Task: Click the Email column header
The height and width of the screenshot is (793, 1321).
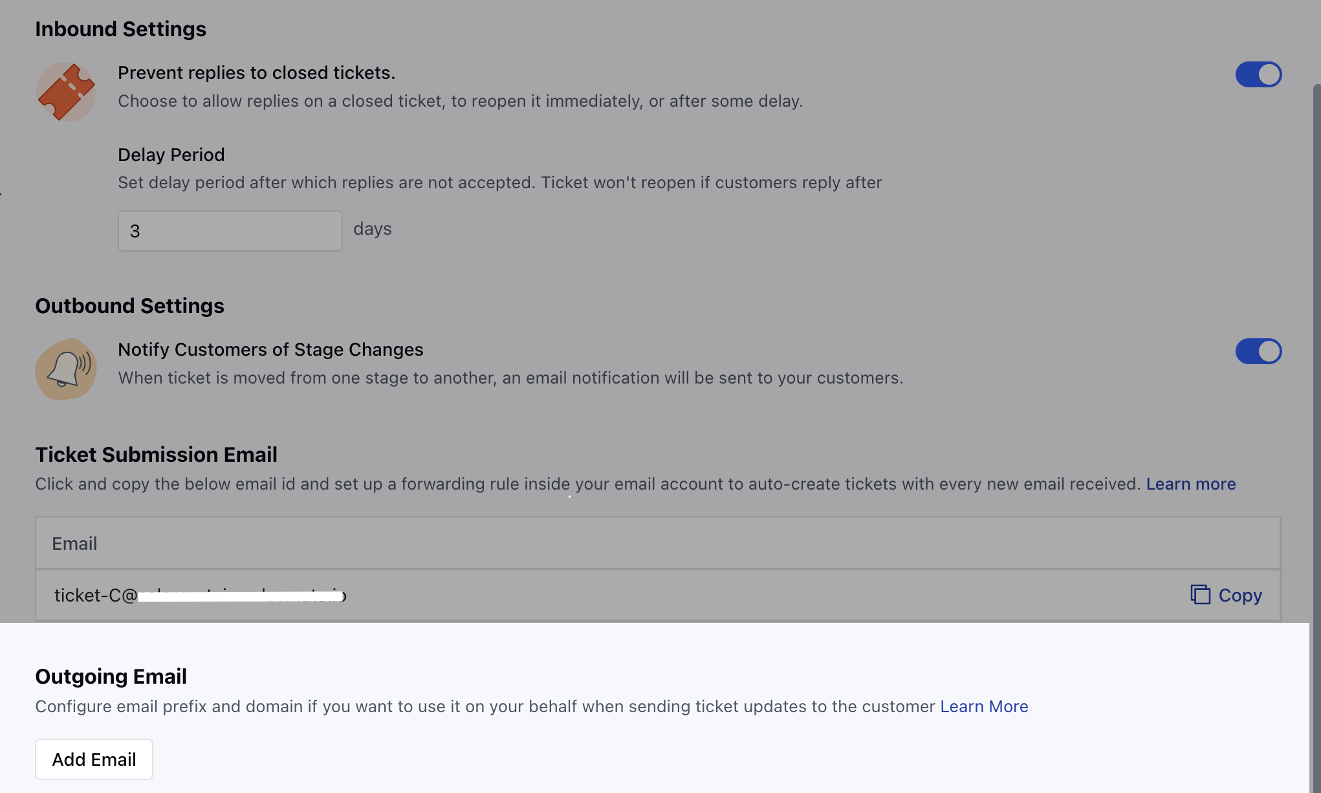Action: pyautogui.click(x=74, y=543)
